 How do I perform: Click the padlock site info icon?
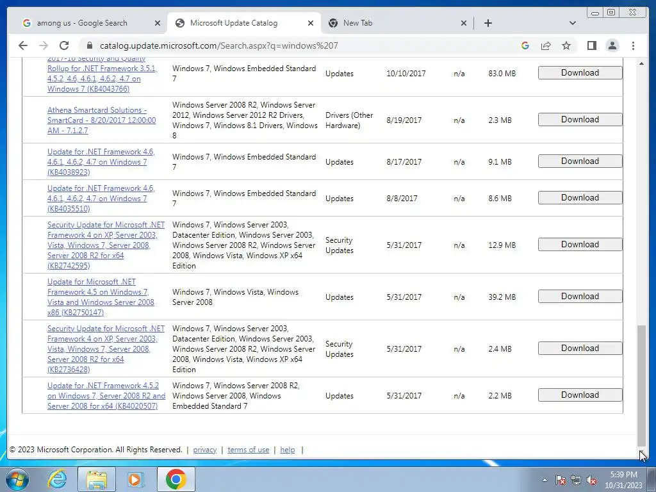pyautogui.click(x=88, y=45)
